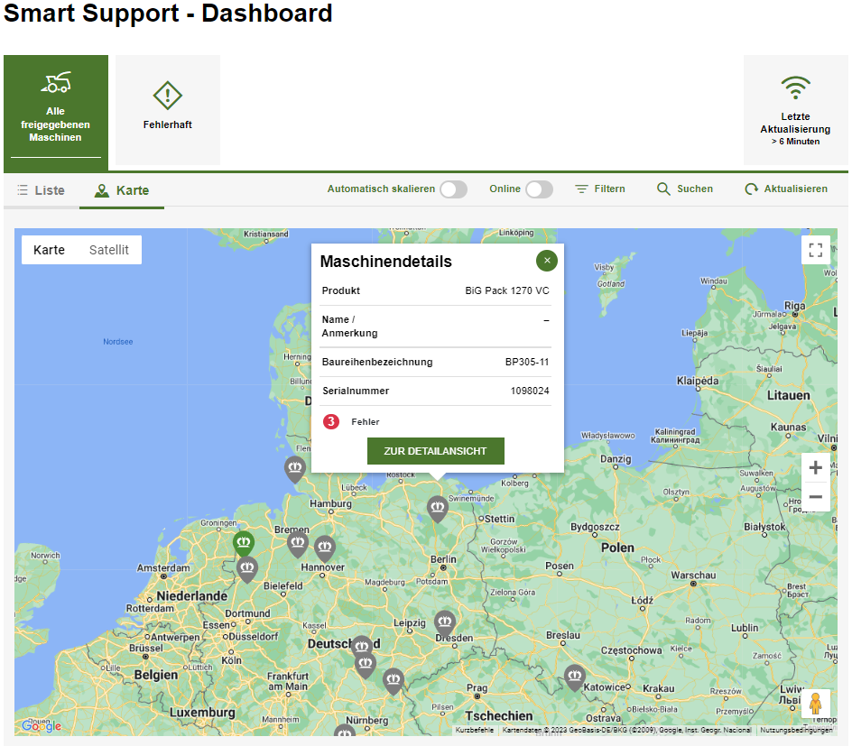Screen dimensions: 852x746
Task: Enable the Online filter switch
Action: coord(539,189)
